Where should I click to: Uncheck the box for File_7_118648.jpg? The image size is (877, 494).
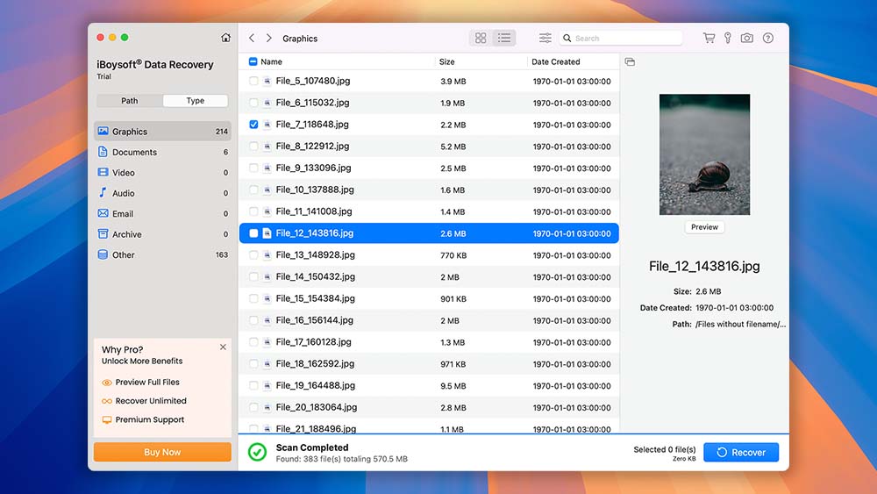pos(253,125)
